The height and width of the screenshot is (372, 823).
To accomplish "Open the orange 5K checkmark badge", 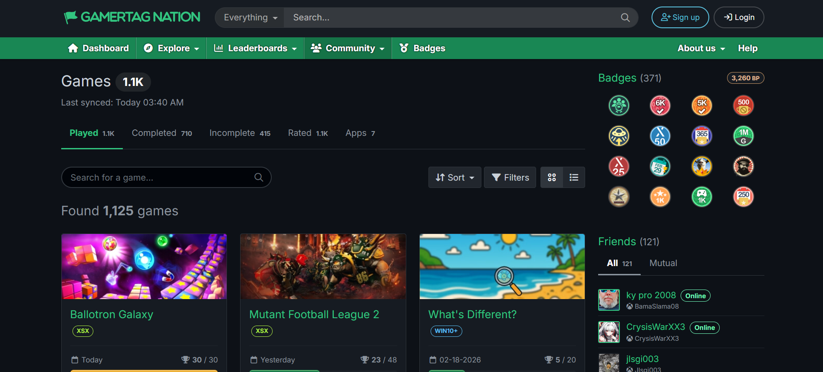I will pos(701,105).
